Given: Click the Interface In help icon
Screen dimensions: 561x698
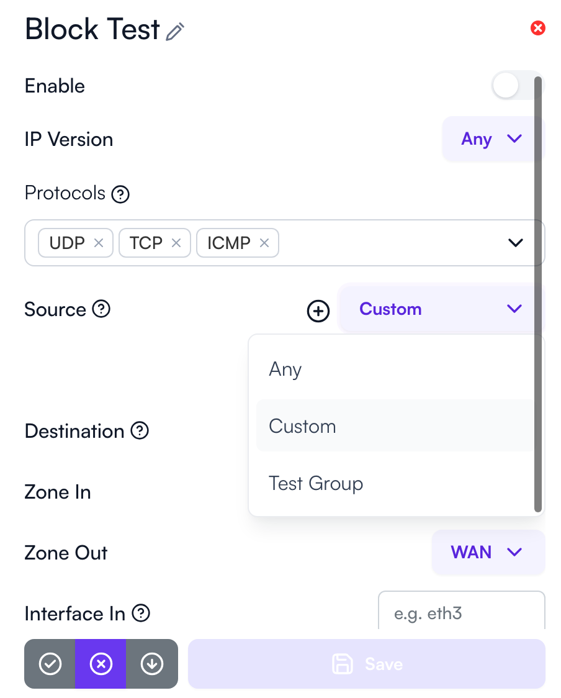Looking at the screenshot, I should [x=141, y=614].
